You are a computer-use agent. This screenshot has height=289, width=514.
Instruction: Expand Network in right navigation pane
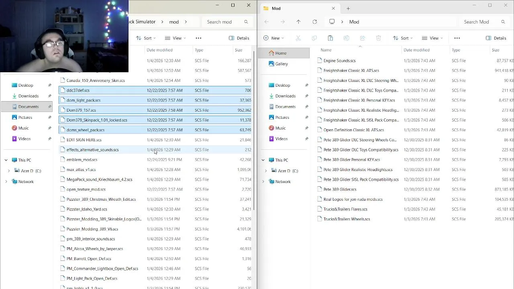click(x=263, y=182)
